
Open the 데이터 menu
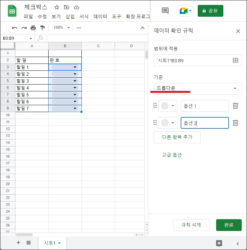point(100,16)
